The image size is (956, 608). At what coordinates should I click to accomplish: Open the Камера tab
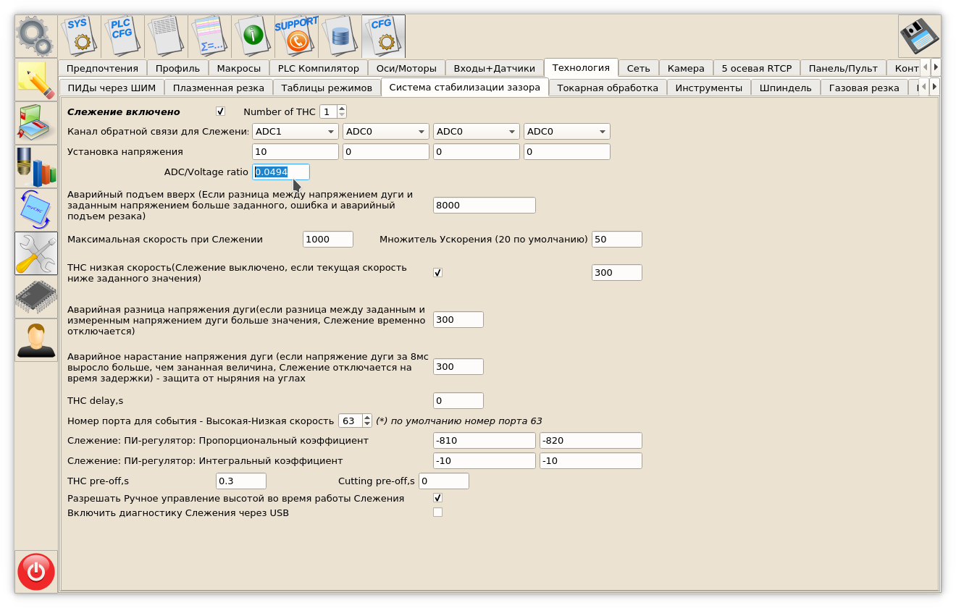686,68
